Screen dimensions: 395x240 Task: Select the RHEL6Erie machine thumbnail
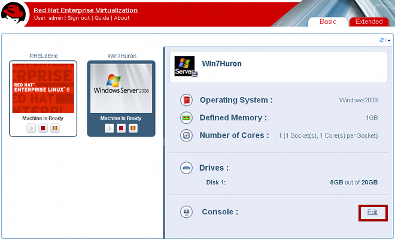(x=43, y=88)
